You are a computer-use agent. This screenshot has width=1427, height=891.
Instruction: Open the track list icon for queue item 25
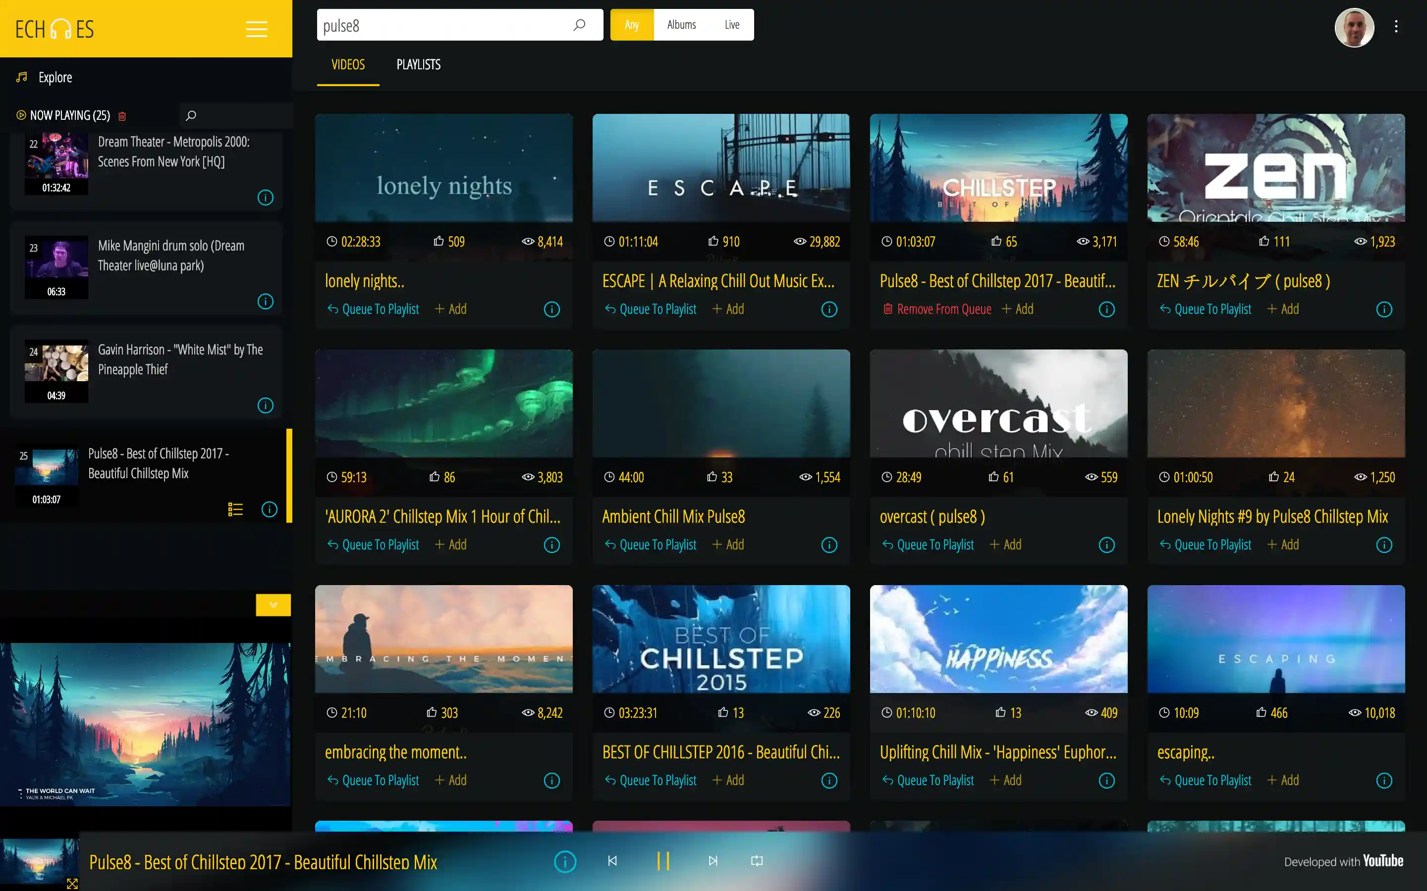point(235,509)
